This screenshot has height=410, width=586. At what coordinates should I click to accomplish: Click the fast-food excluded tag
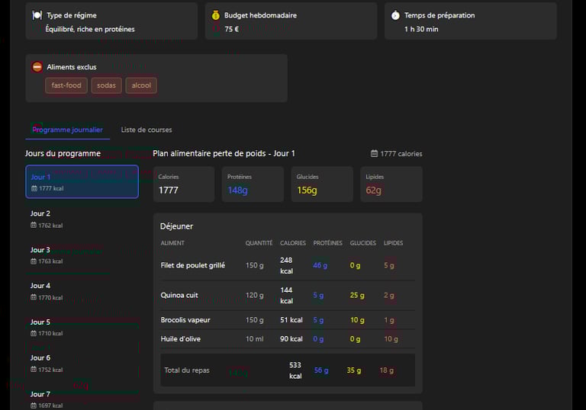click(x=66, y=85)
